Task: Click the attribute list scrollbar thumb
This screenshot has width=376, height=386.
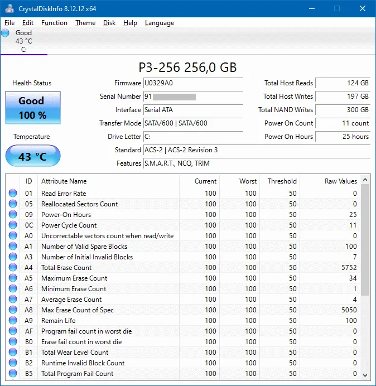Action: click(x=365, y=240)
